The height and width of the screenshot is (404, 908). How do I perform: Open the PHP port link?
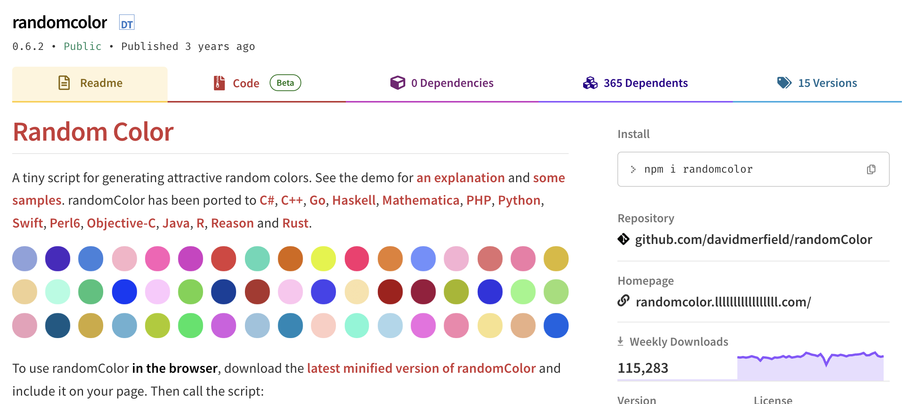coord(479,200)
